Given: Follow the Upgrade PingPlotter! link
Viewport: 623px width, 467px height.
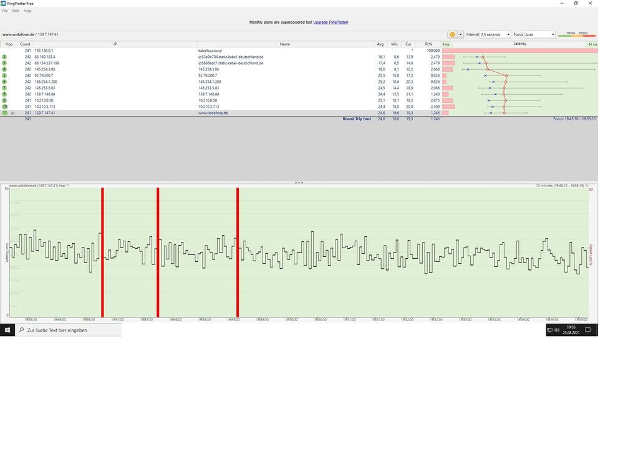Looking at the screenshot, I should pos(331,22).
